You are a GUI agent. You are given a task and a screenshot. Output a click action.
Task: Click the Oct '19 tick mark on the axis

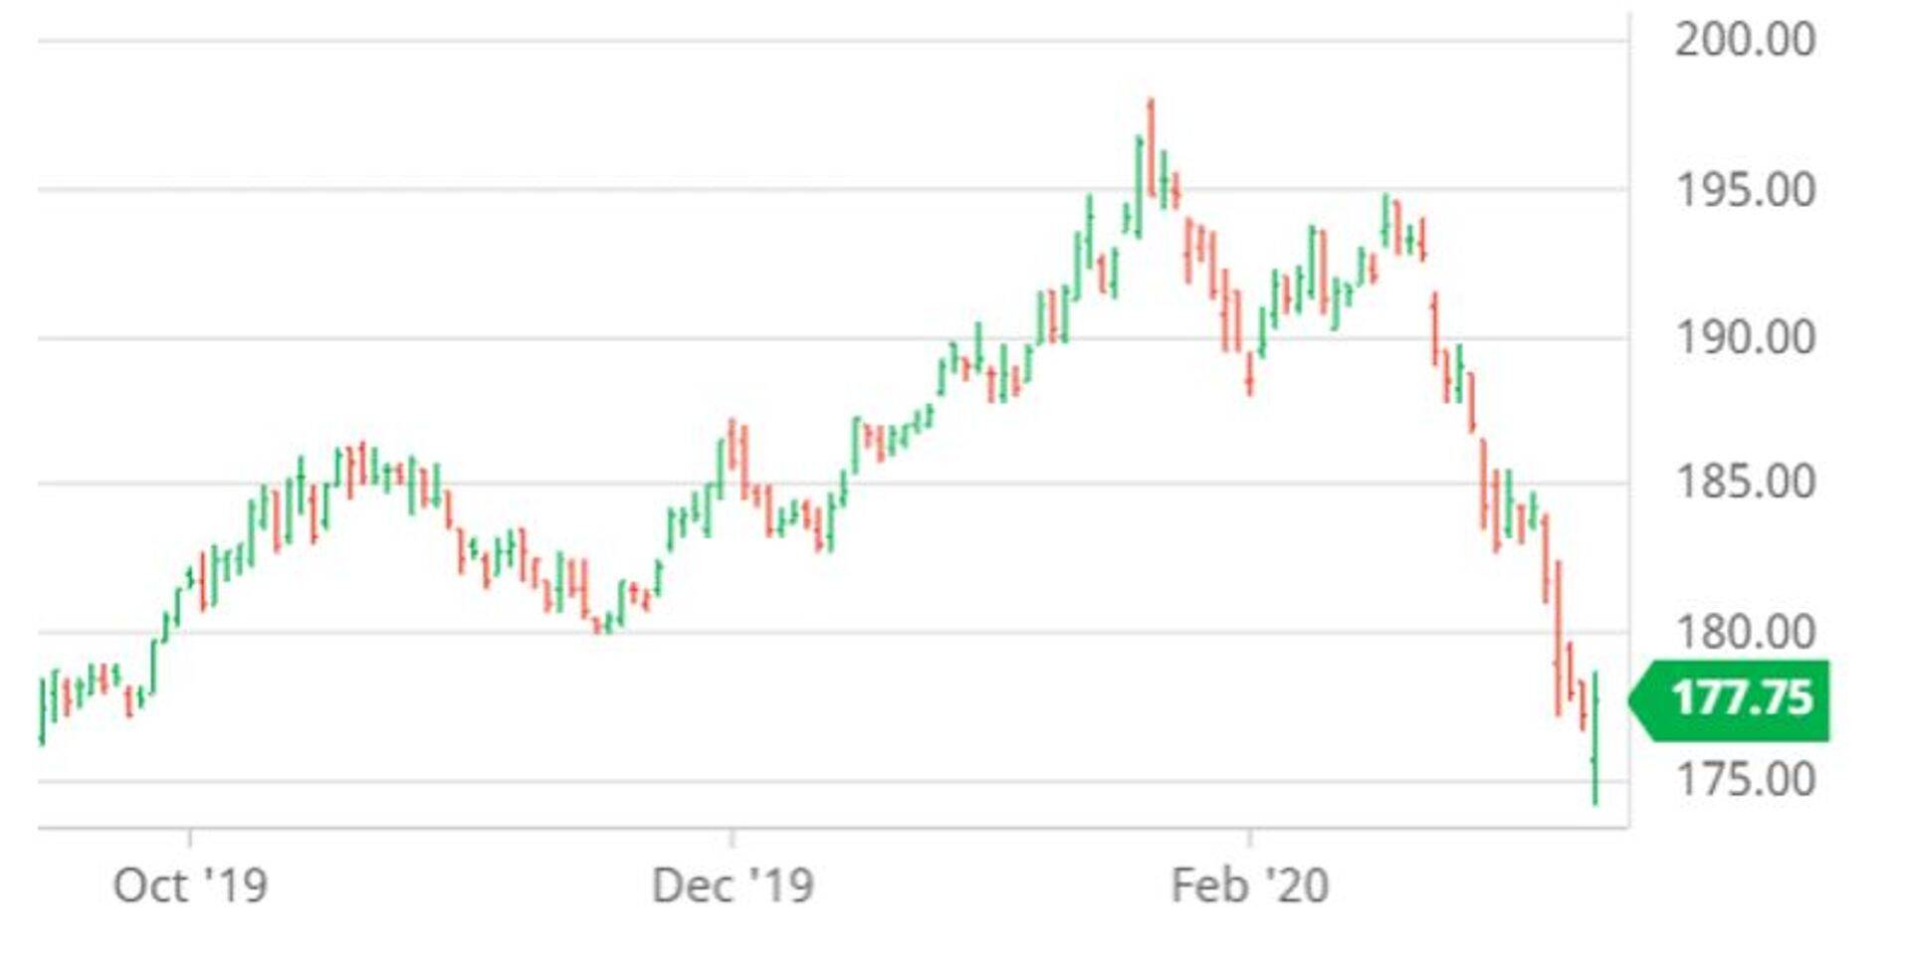(x=190, y=837)
